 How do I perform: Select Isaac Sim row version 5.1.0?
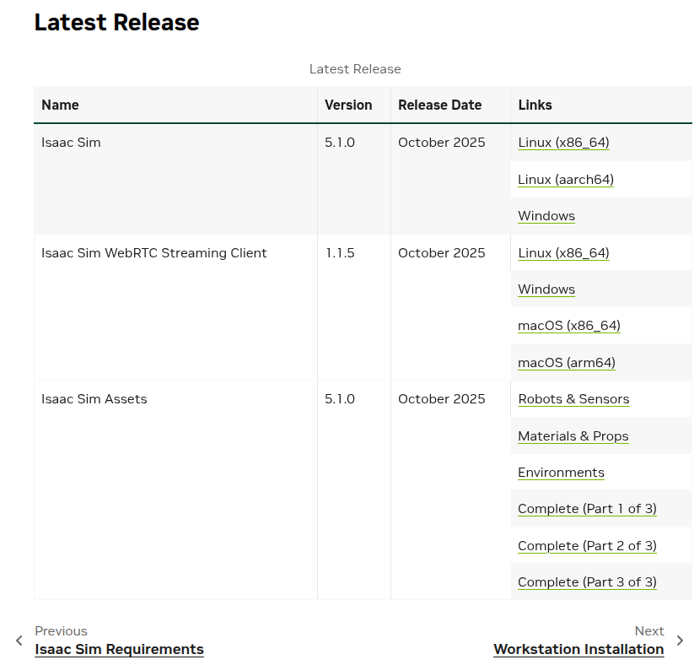(x=353, y=179)
